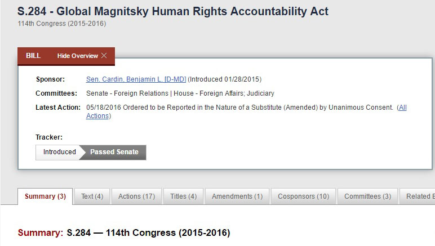Show the Cosponsors (10) tab
This screenshot has width=435, height=246.
pyautogui.click(x=304, y=196)
